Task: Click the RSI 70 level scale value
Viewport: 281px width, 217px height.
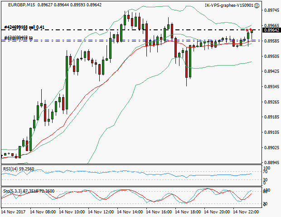Action: click(x=265, y=172)
